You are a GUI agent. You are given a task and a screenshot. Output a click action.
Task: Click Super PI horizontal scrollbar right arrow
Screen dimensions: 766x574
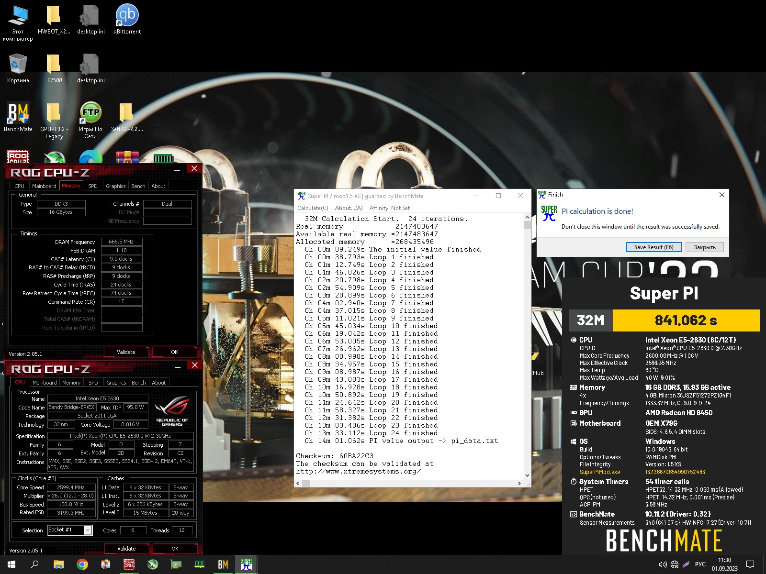pyautogui.click(x=519, y=484)
